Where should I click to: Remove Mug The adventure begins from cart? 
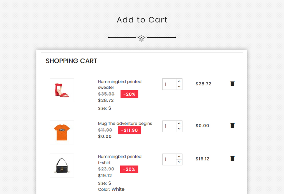click(x=232, y=126)
